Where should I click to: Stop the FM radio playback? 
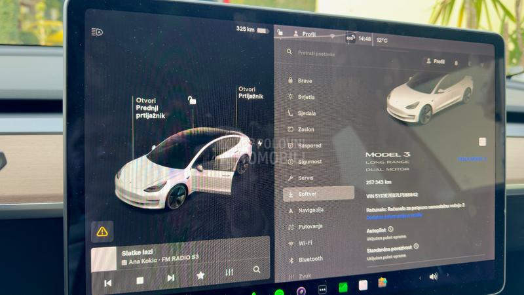140,281
